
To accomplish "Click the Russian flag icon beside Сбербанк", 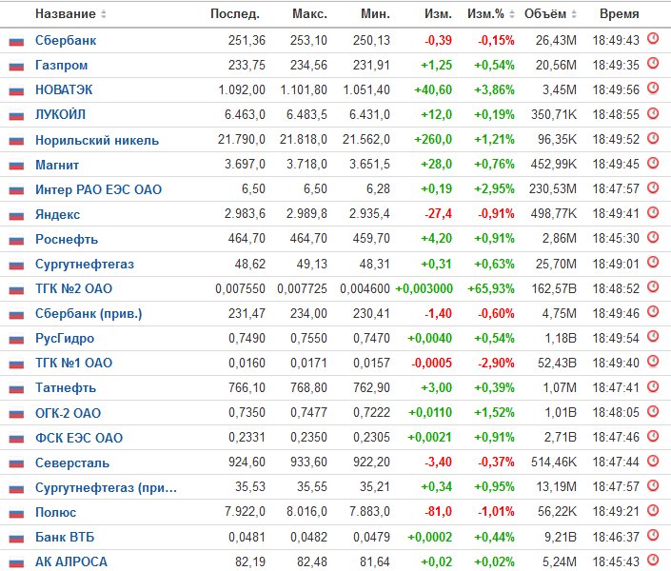I will 16,41.
